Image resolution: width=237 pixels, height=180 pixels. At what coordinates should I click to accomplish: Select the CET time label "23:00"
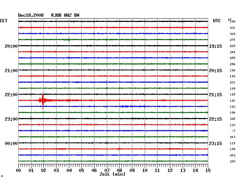(11, 119)
